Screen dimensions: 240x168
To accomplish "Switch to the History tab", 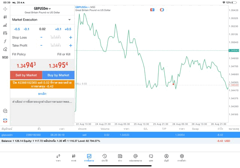I will click(105, 157).
